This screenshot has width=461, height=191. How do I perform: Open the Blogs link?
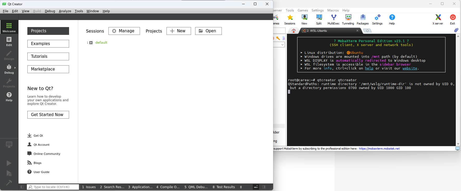(34, 163)
